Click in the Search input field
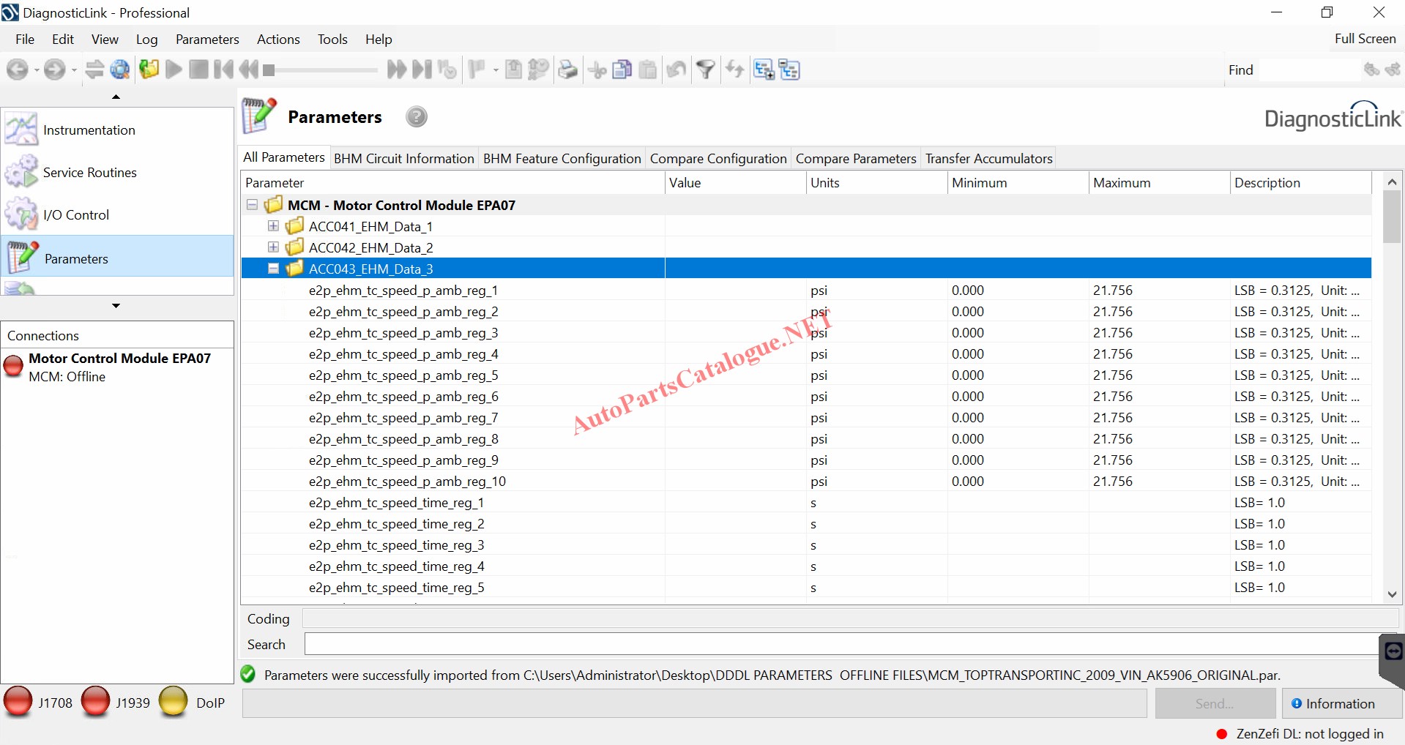Viewport: 1405px width, 745px height. coord(842,644)
